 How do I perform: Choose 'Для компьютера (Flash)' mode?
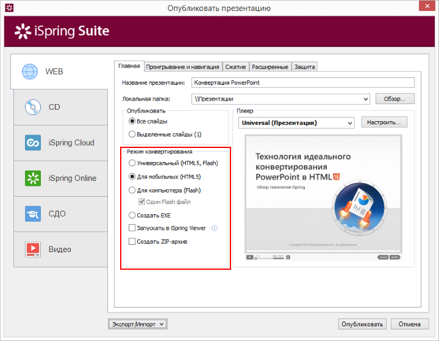pyautogui.click(x=132, y=191)
